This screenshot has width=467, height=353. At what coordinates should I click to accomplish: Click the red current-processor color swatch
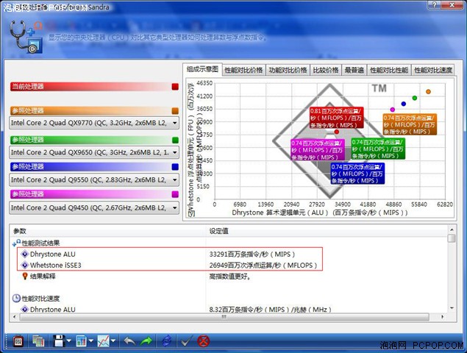click(175, 87)
